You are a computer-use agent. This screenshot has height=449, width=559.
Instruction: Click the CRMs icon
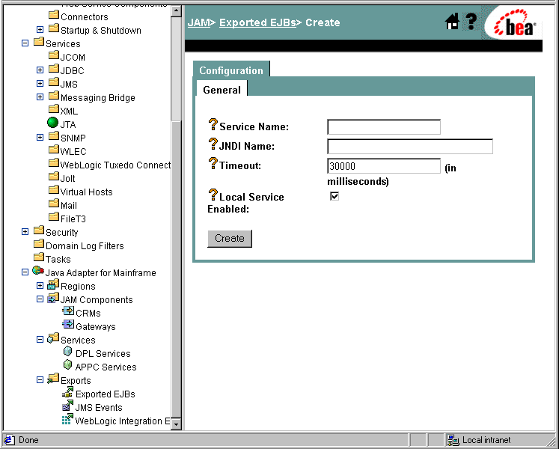tap(68, 311)
